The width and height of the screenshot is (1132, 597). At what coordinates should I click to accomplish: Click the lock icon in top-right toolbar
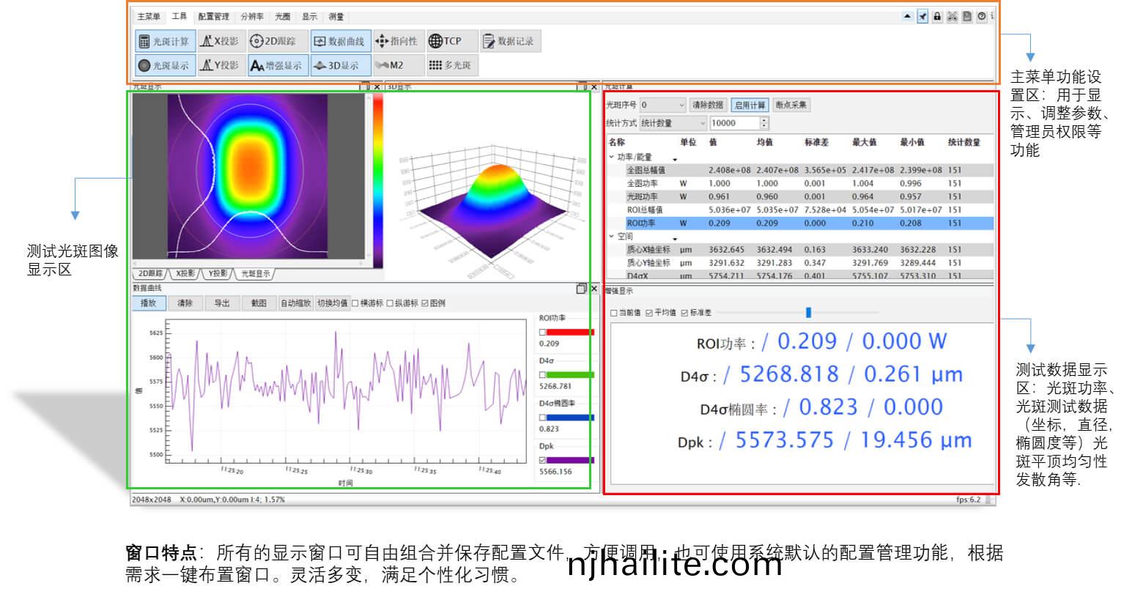[937, 16]
